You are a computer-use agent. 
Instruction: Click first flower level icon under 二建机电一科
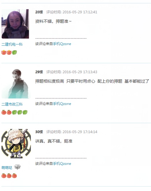tap(4, 52)
